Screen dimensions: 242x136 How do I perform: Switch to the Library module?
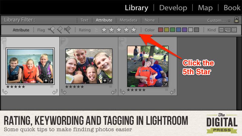(x=136, y=8)
